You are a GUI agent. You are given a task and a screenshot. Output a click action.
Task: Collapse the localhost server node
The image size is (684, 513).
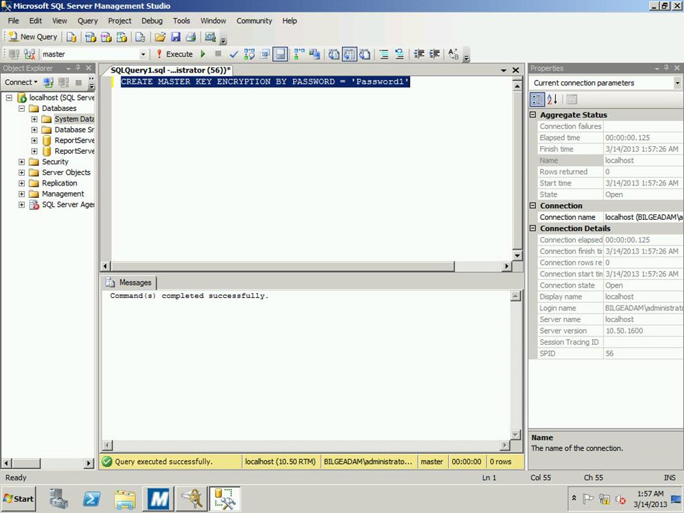9,98
